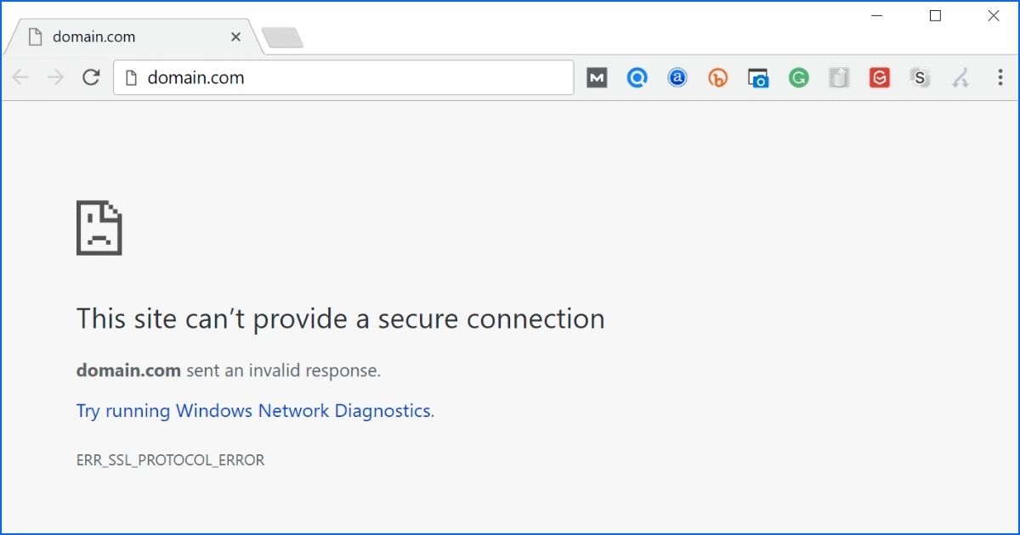Close the domain.com tab
This screenshot has height=535, width=1020.
235,37
